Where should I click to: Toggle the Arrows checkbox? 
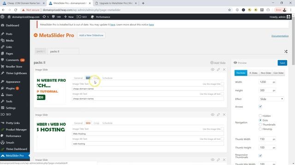(260, 106)
